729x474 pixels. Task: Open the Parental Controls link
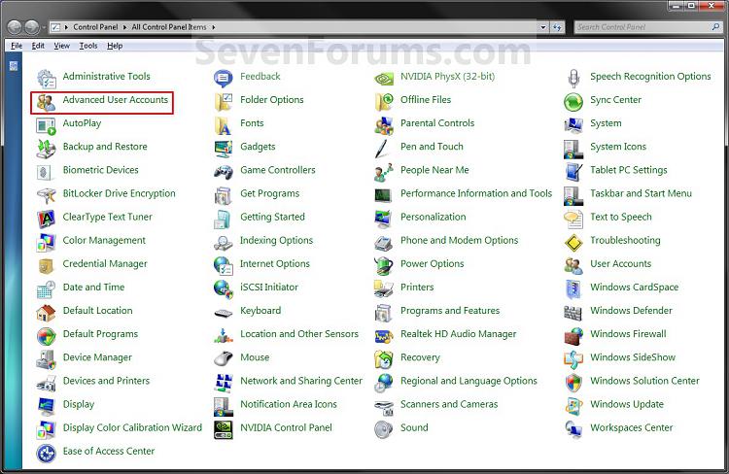coord(437,123)
